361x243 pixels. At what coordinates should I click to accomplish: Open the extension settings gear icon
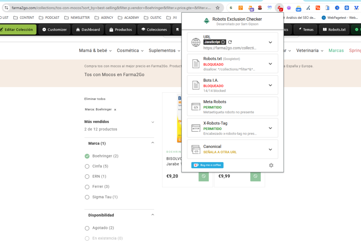(271, 165)
